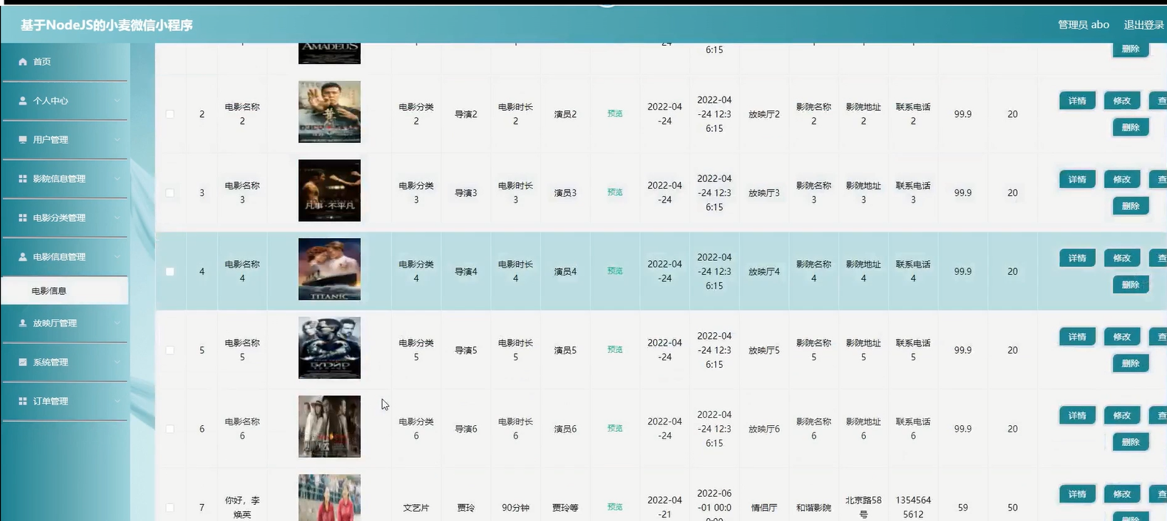Open the poster thumbnail of 电影名称6
This screenshot has width=1167, height=521.
(329, 427)
